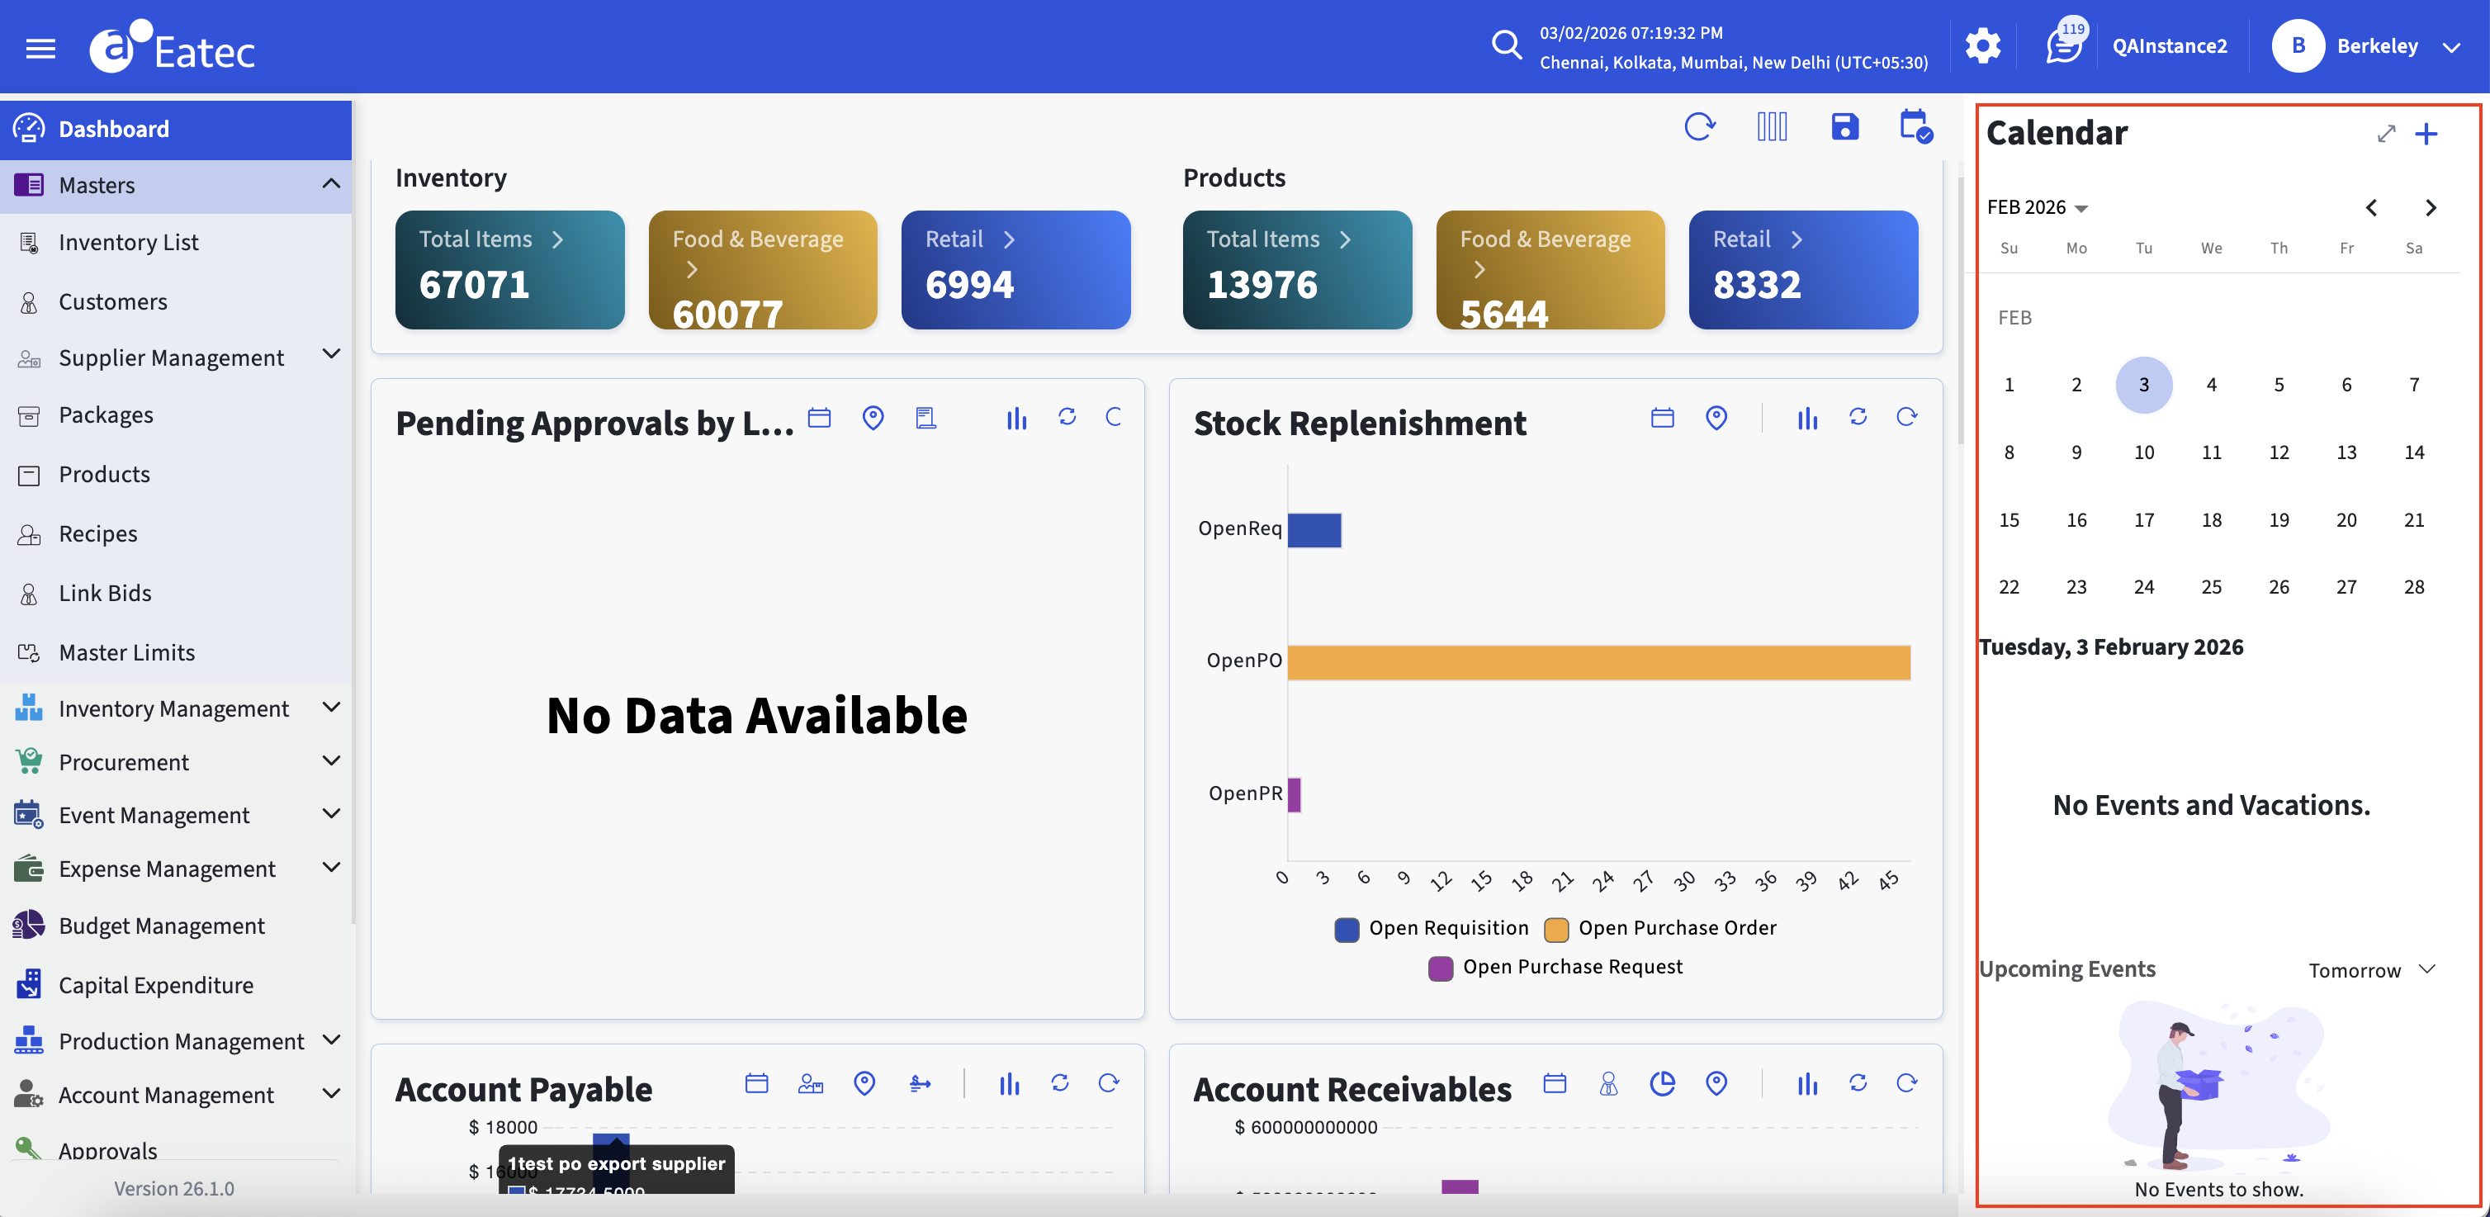Click location pin icon in Stock Replenishment

coord(1716,418)
